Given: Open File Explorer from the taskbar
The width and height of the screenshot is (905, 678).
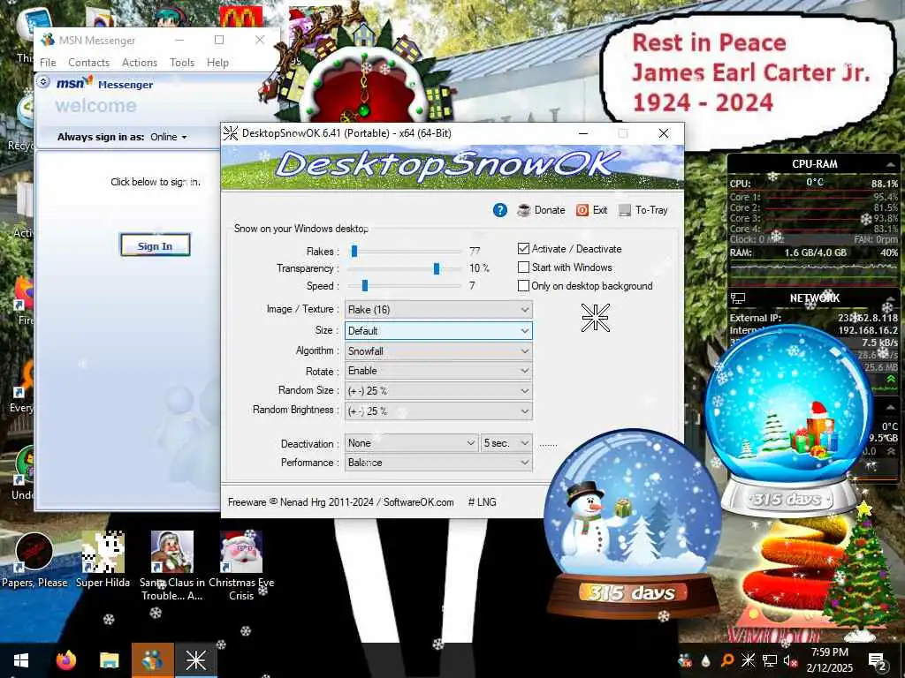Looking at the screenshot, I should point(109,660).
